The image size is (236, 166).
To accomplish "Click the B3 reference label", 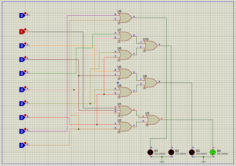I will click(198, 151).
